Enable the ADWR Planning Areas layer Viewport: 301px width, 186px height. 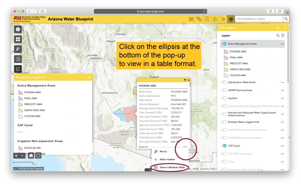pyautogui.click(x=225, y=90)
